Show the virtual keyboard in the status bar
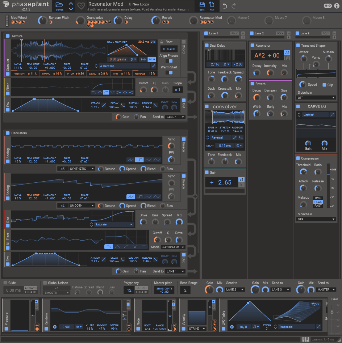Viewport: 342px width, 343px height. (x=305, y=339)
